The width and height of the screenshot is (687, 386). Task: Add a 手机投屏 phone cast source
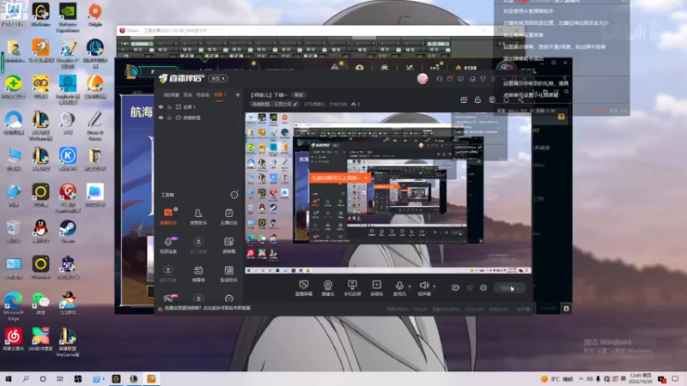click(x=352, y=288)
